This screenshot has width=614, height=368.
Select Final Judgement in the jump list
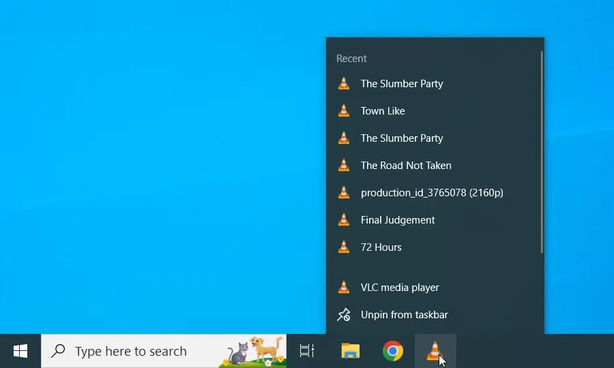point(435,220)
